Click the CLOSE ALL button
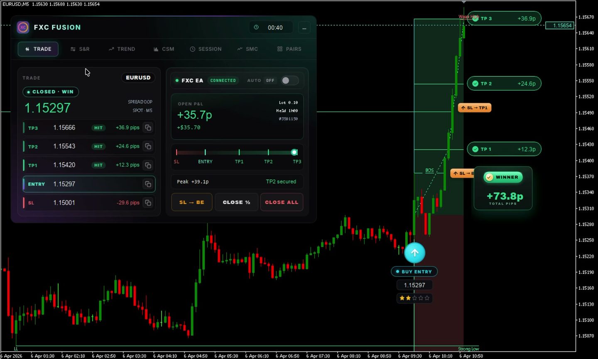 (x=282, y=202)
